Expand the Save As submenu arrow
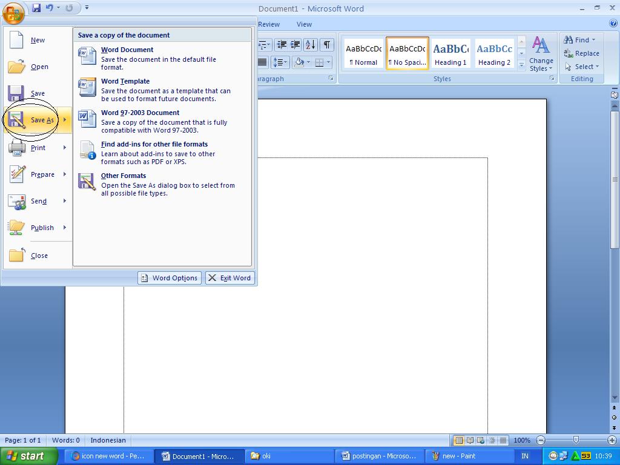The height and width of the screenshot is (465, 620). pyautogui.click(x=65, y=120)
